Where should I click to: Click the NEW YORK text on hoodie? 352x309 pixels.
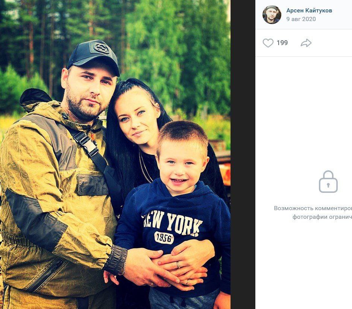tap(172, 224)
